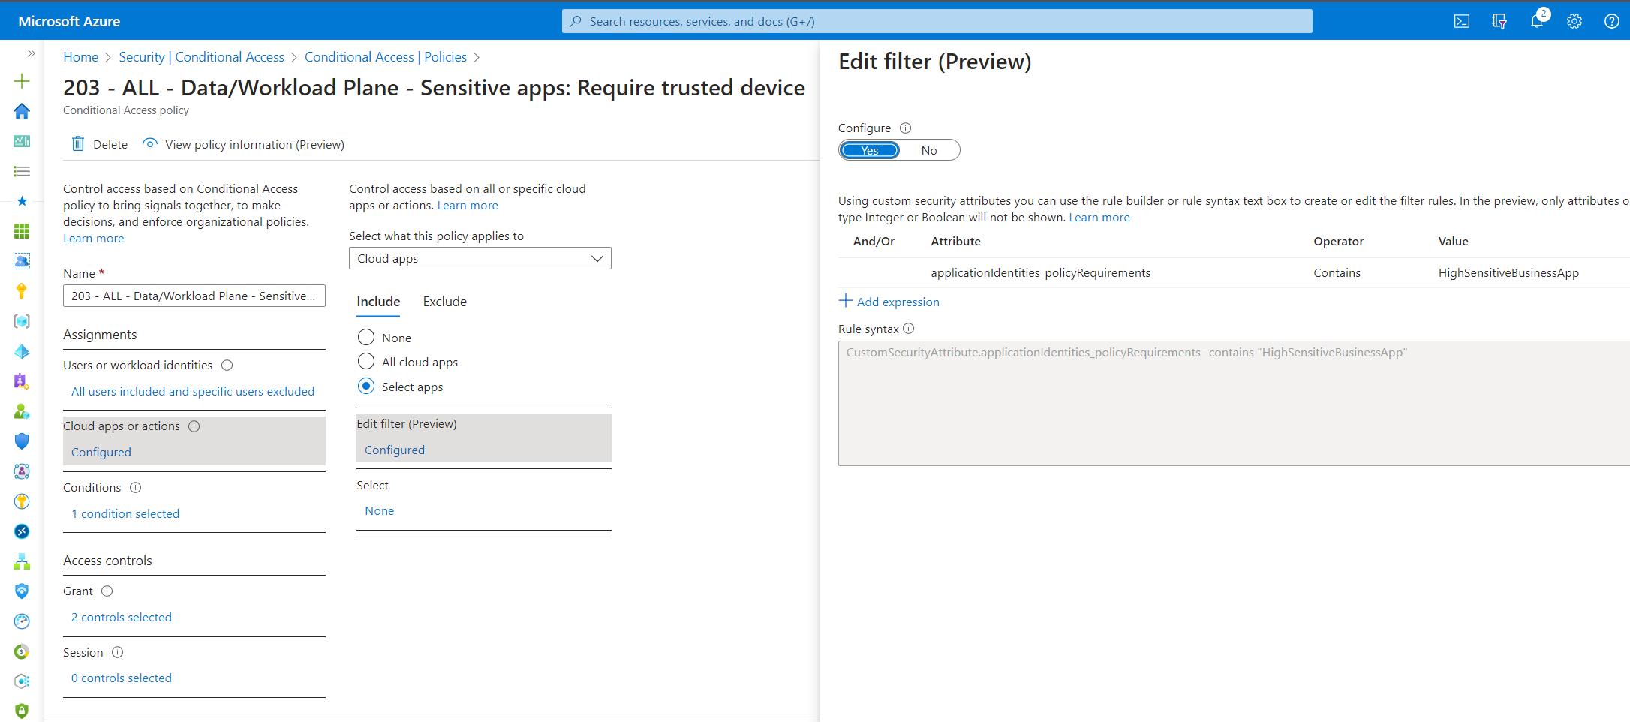Open Dashboard chart icon in sidebar
The width and height of the screenshot is (1630, 722).
click(22, 141)
